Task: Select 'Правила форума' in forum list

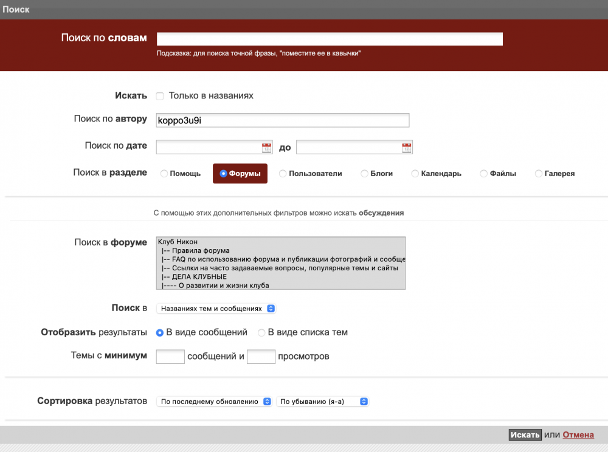Action: click(281, 250)
